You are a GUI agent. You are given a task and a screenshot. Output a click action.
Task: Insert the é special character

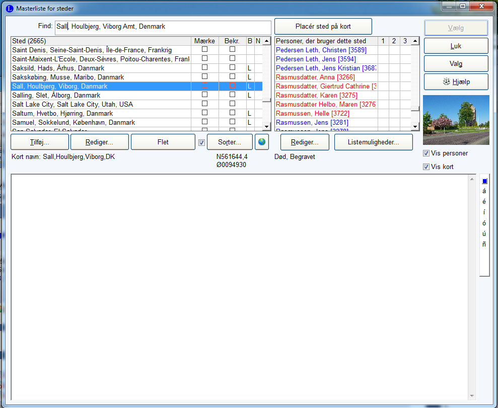pos(484,201)
